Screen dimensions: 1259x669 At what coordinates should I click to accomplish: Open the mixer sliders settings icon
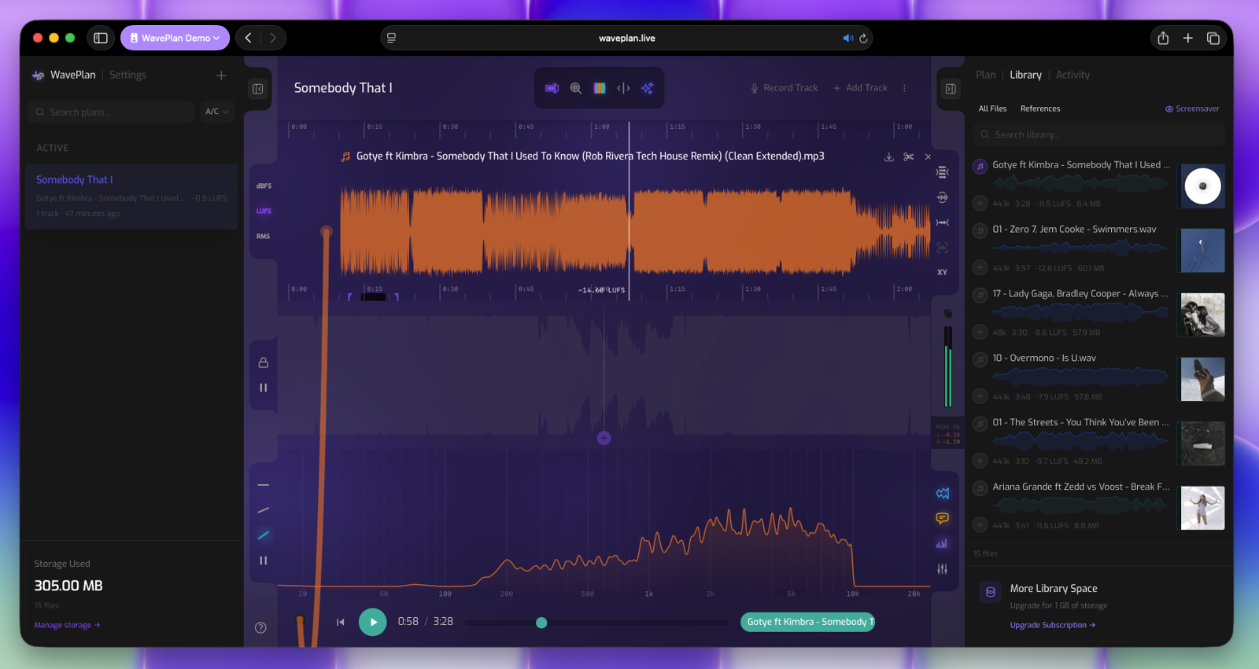(x=942, y=569)
